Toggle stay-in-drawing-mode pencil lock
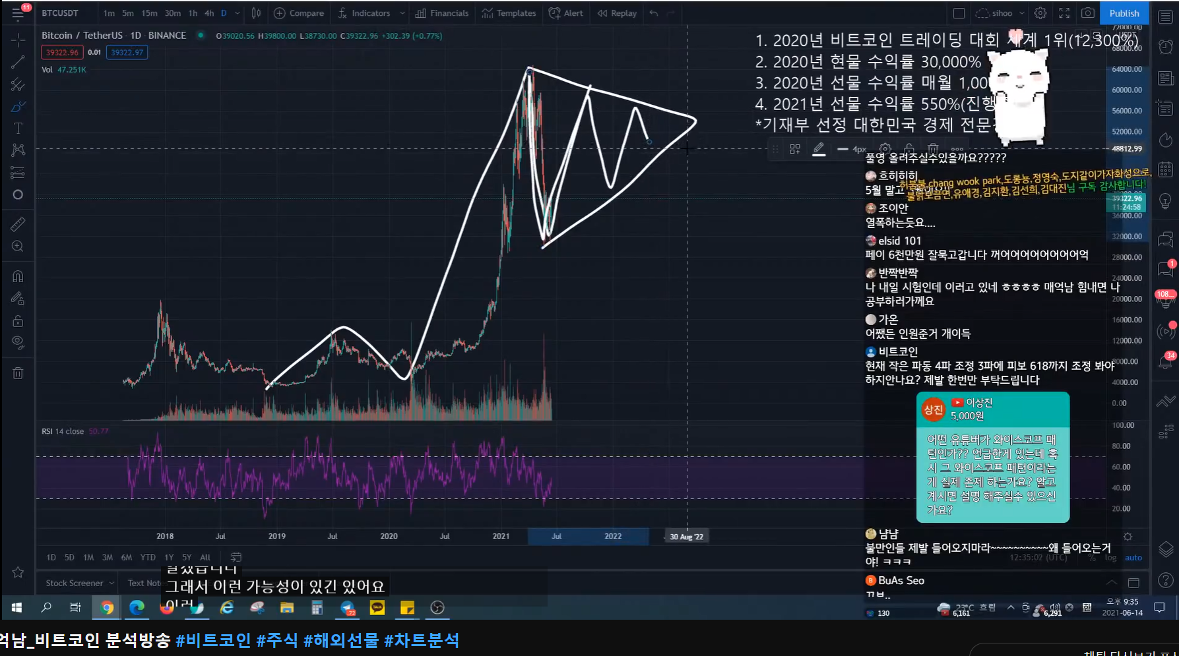 coord(18,299)
